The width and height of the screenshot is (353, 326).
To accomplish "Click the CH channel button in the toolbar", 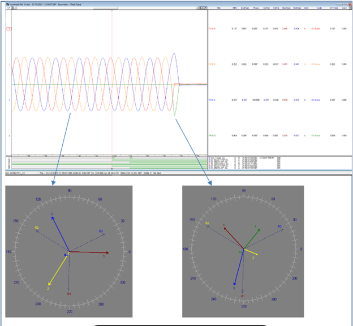I will (8, 8).
